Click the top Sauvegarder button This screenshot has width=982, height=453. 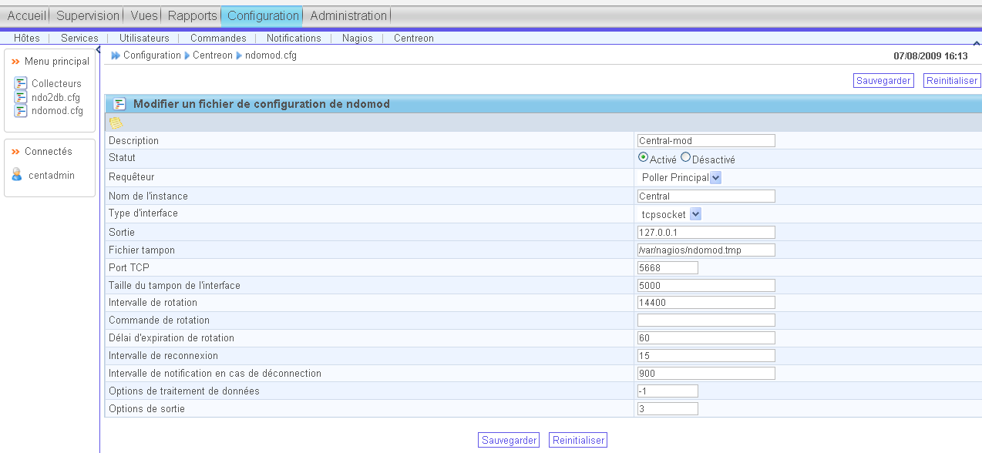coord(883,81)
